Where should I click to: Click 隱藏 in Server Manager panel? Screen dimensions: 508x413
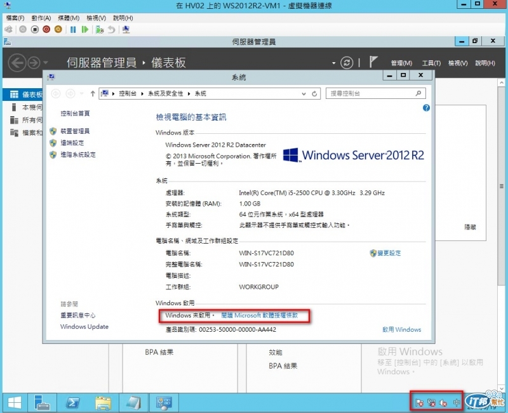click(x=470, y=227)
